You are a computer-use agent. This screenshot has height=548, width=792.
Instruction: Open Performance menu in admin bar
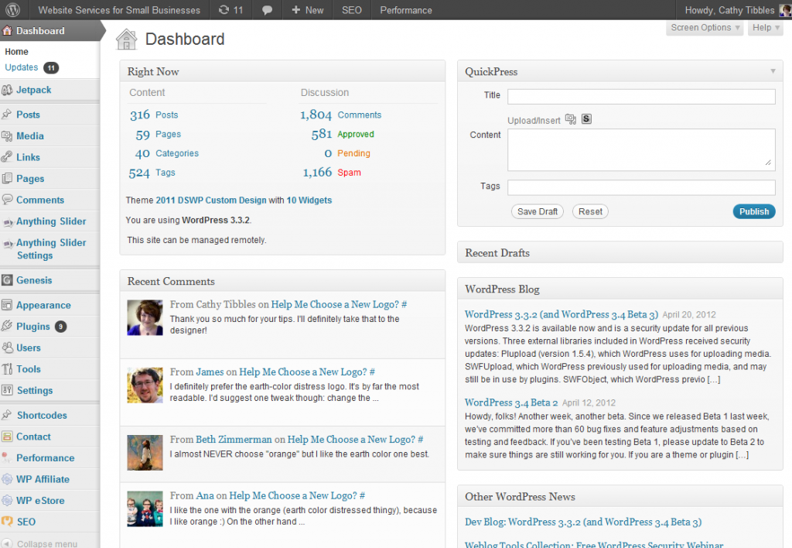point(406,10)
